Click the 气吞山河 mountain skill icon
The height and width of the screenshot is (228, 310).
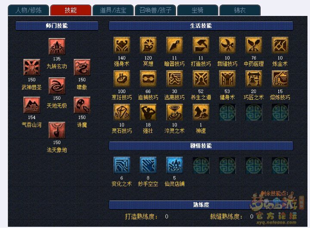31,105
